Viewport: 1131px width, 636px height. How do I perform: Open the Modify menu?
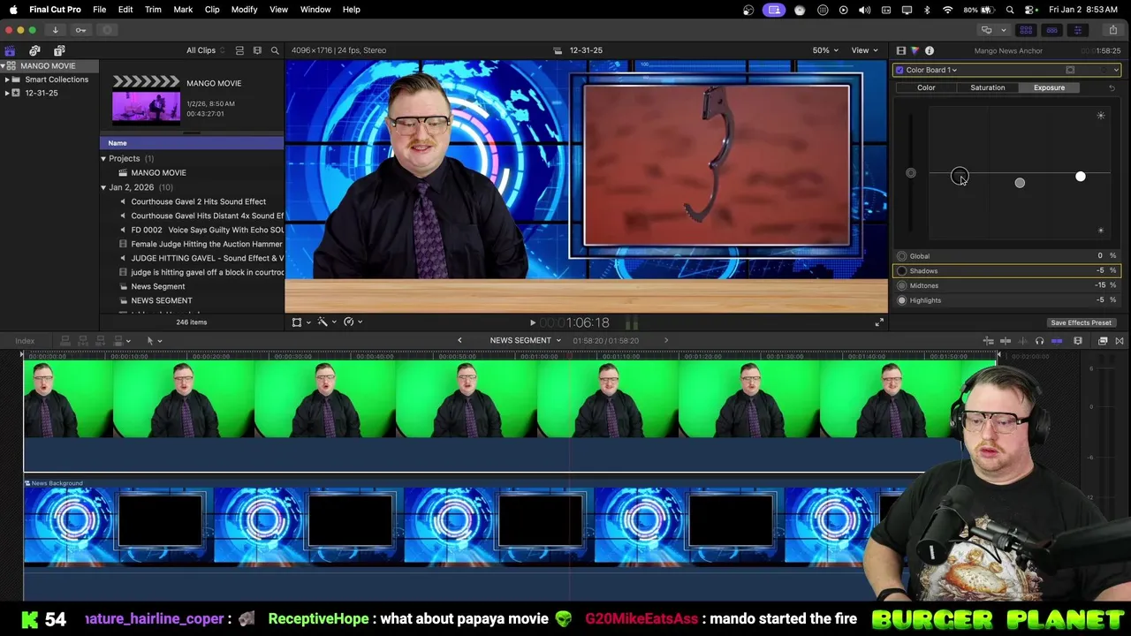pyautogui.click(x=244, y=9)
